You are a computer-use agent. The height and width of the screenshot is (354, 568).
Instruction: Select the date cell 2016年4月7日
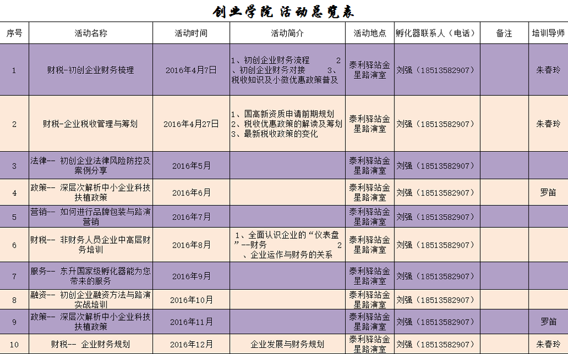coord(191,70)
